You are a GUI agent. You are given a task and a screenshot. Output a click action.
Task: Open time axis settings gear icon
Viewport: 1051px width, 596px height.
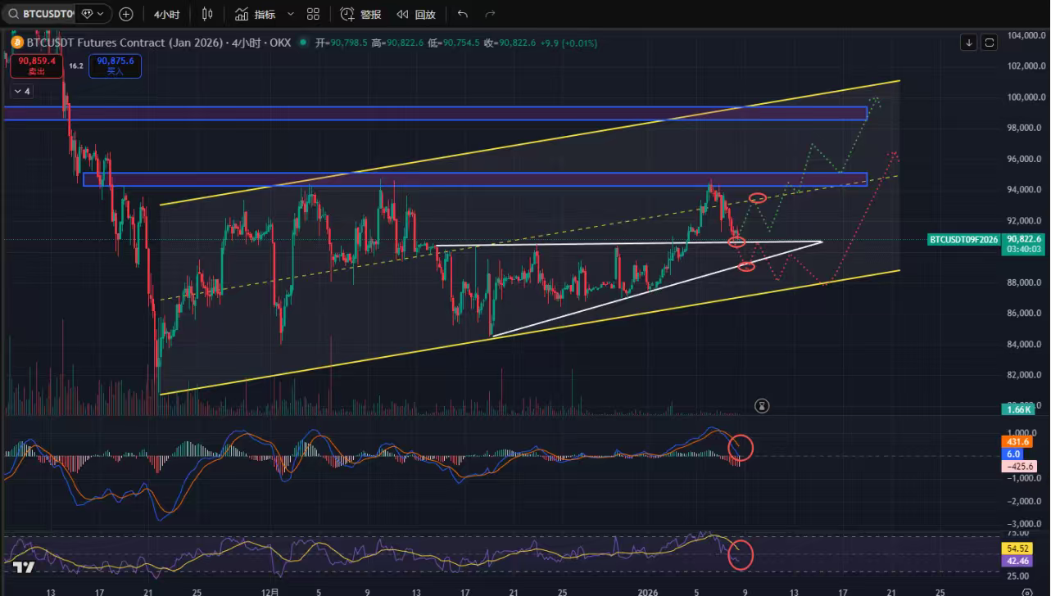(x=1026, y=591)
